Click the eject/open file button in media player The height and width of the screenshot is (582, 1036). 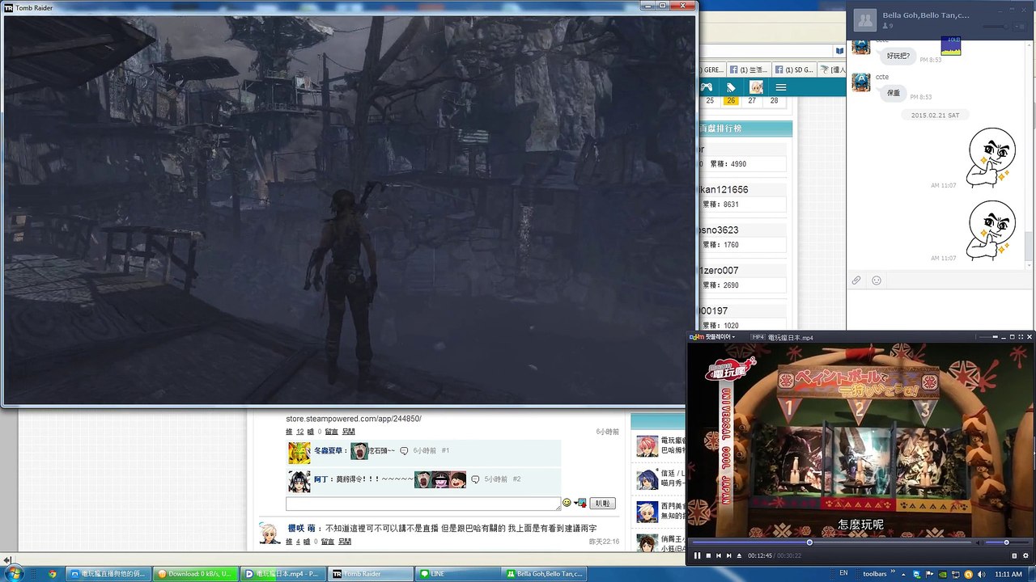coord(739,555)
